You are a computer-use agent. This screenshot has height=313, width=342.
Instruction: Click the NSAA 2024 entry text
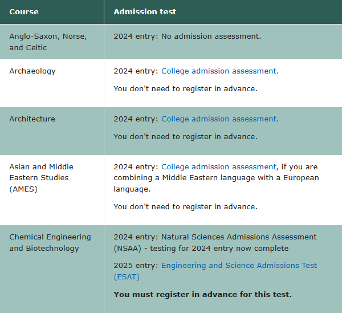click(x=215, y=242)
